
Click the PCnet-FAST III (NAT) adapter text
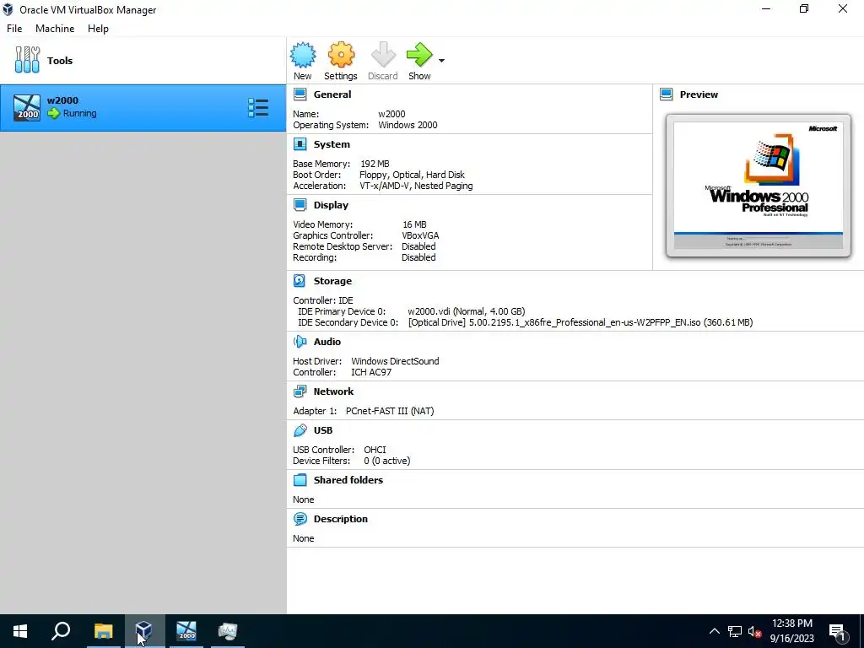(390, 411)
